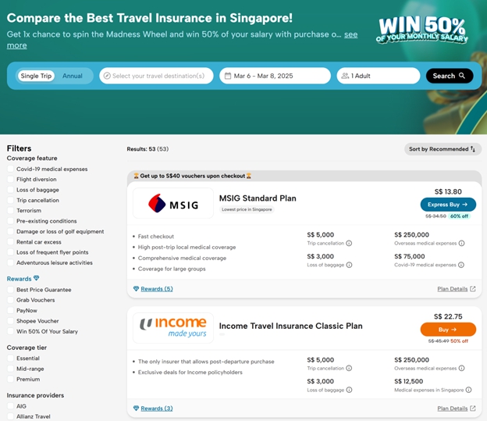This screenshot has height=421, width=487.
Task: Check Loss of frequent flyer points filter
Action: (x=11, y=252)
